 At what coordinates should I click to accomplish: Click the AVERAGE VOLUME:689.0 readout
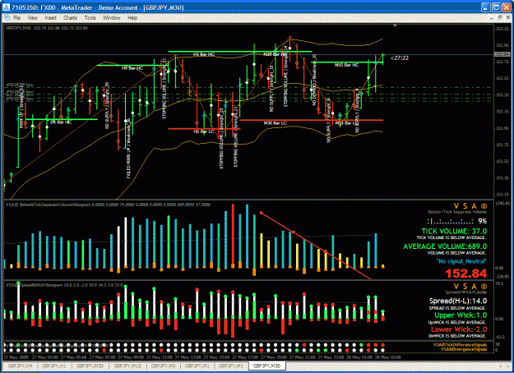tap(445, 246)
